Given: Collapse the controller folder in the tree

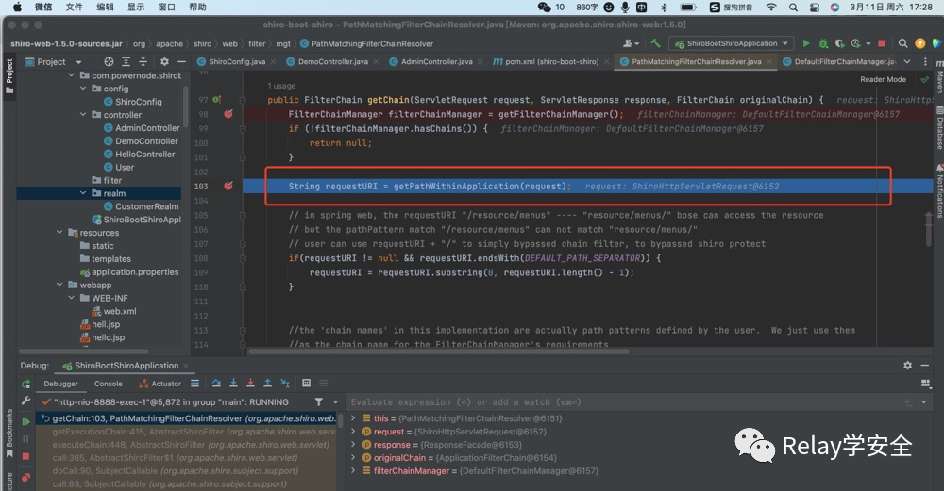Looking at the screenshot, I should click(83, 114).
